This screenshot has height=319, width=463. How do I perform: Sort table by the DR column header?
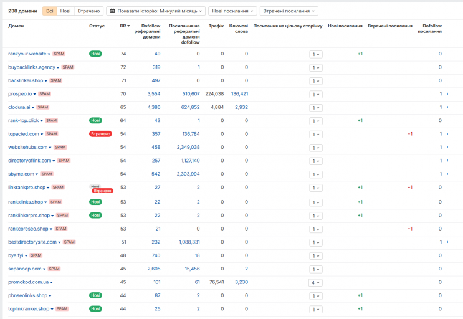[x=125, y=26]
